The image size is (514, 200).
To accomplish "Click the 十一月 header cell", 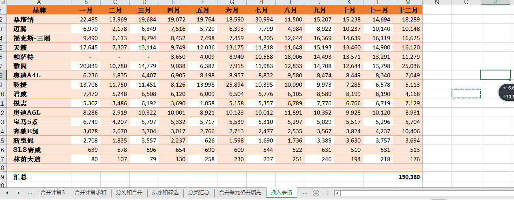I will pos(378,10).
